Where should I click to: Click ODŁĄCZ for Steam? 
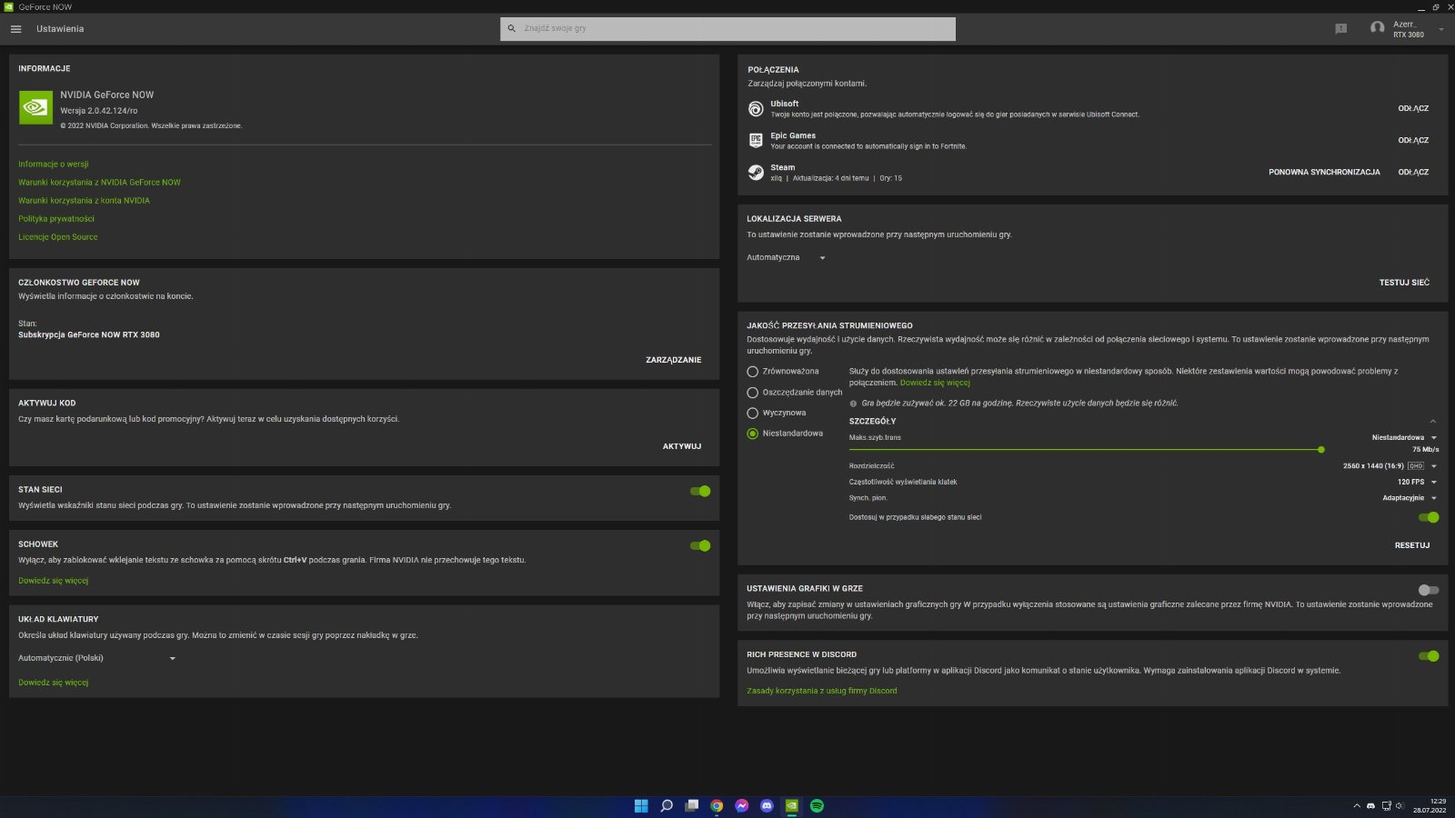click(x=1413, y=172)
